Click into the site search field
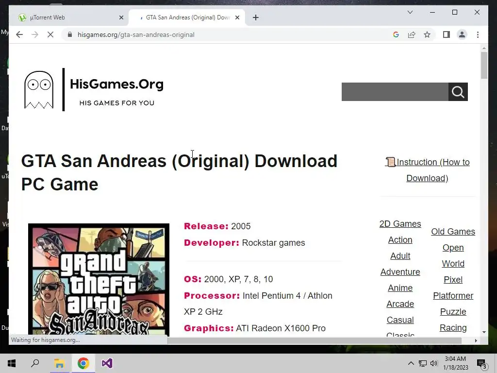Viewport: 497px width, 373px height. [395, 92]
